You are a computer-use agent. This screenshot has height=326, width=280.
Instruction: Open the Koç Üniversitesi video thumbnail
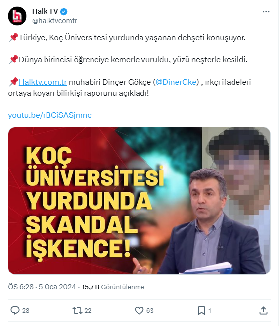140,201
